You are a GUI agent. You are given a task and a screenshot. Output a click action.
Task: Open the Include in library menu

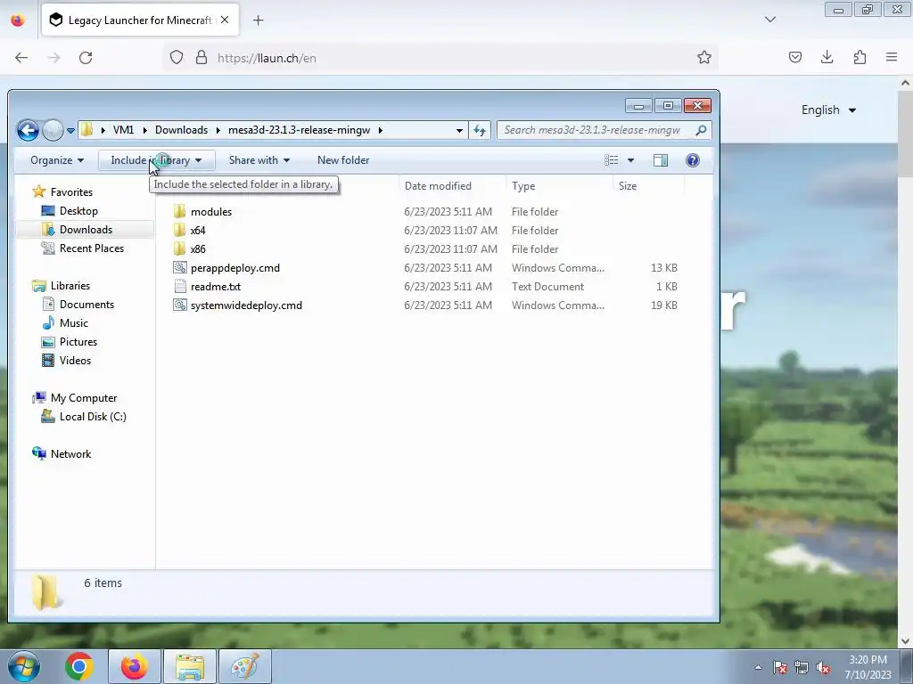tap(156, 160)
